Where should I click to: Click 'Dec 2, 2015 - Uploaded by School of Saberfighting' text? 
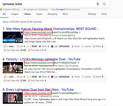point(50,35)
